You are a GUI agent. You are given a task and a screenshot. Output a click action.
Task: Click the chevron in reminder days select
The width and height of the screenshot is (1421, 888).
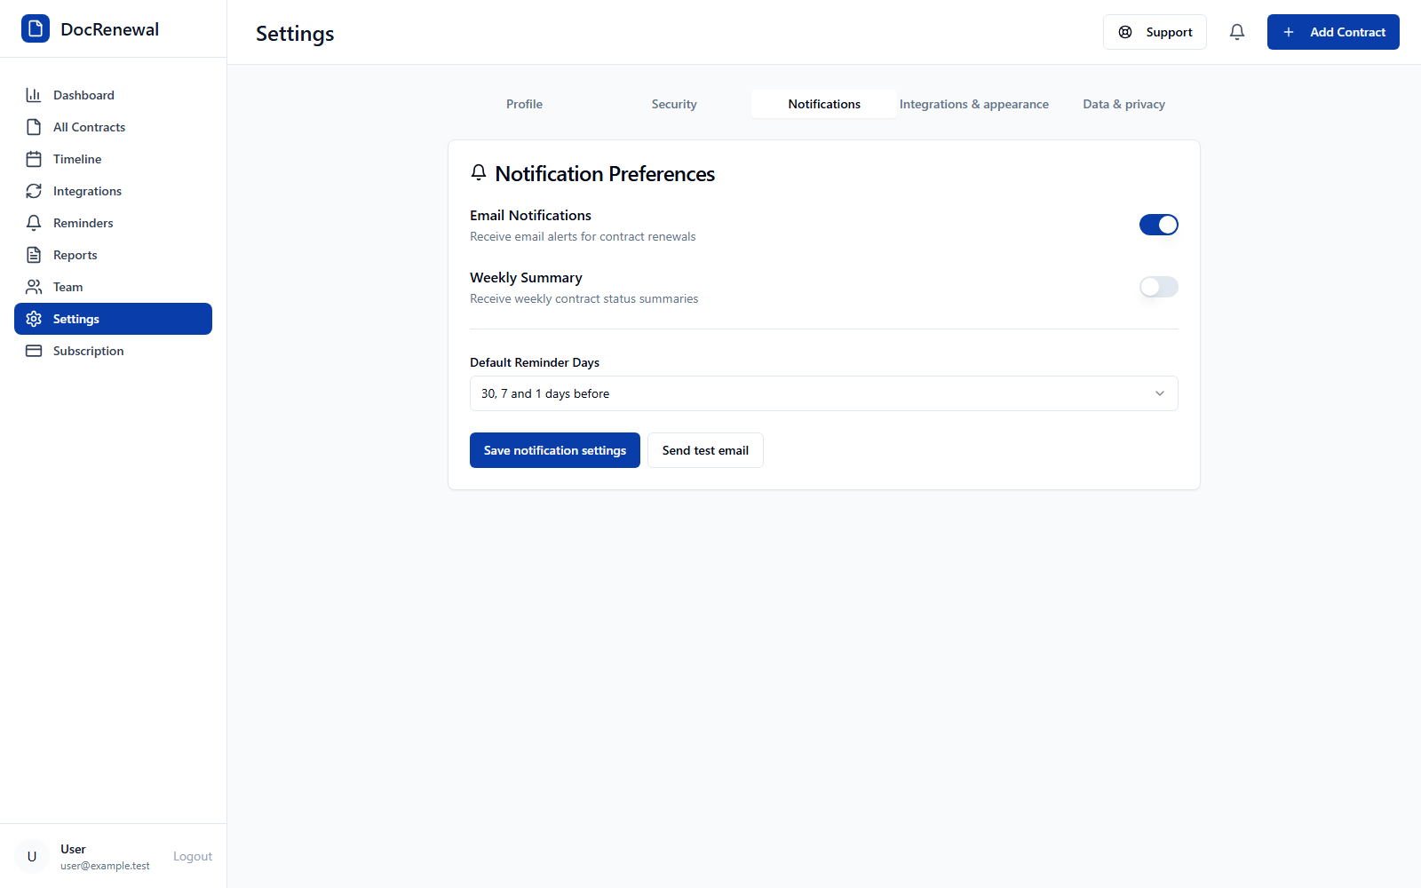pyautogui.click(x=1160, y=393)
